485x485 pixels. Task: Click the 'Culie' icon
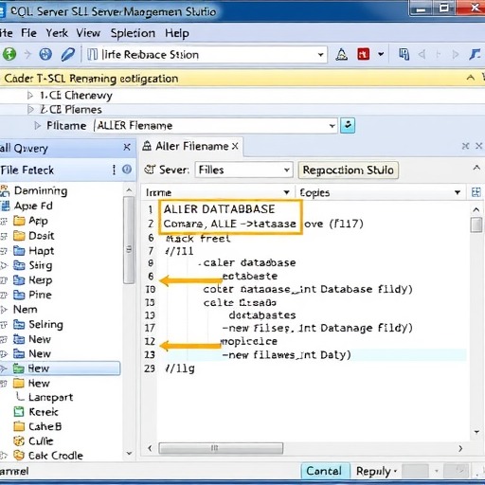click(x=19, y=440)
